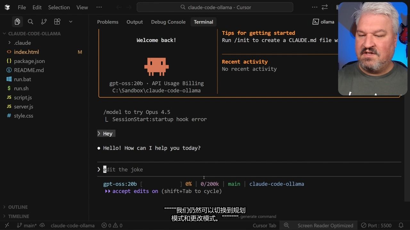
Task: Open the Source Control view icon
Action: (x=44, y=22)
